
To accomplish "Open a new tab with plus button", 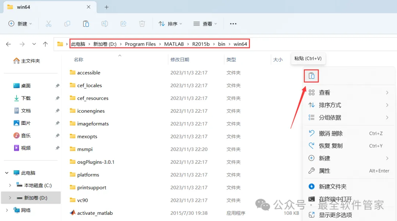I will click(x=107, y=7).
